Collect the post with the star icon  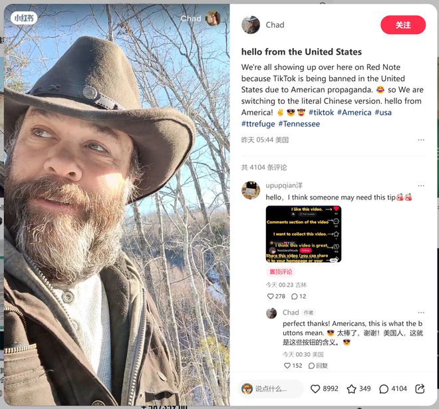351,388
